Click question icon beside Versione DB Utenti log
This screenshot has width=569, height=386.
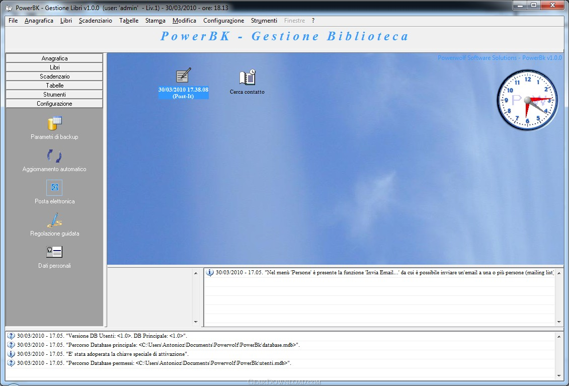click(x=11, y=336)
